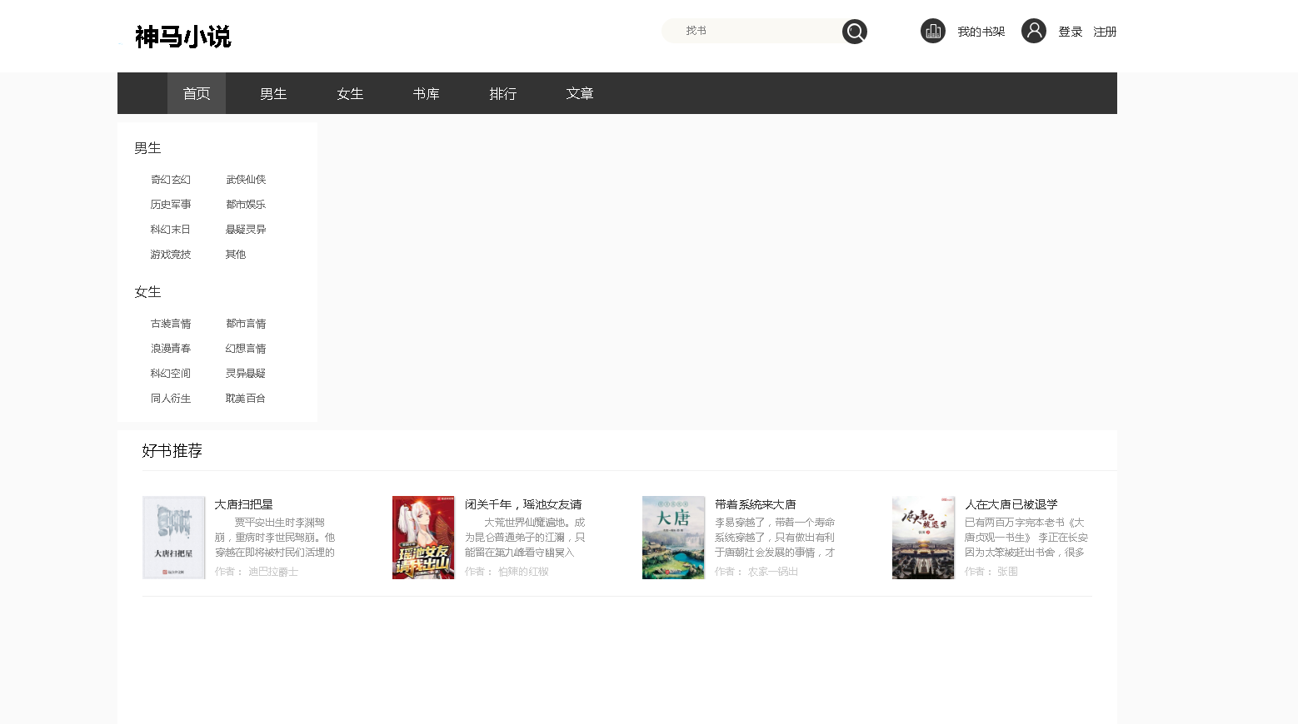Go to the 排行 ranking tab

[502, 94]
